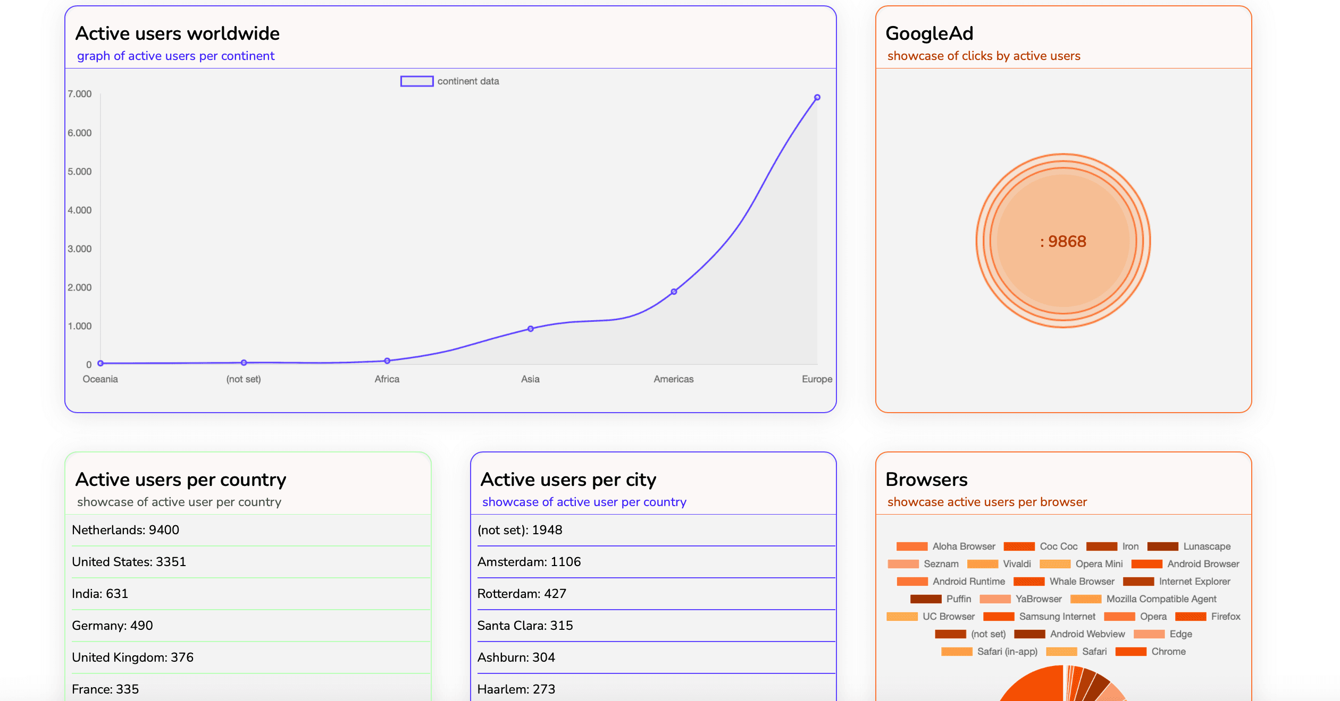Select the 'Haarlem: 273' row
Viewport: 1340px width, 701px height.
pos(656,688)
